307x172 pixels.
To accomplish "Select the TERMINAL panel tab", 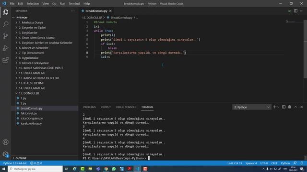I will click(147, 107).
